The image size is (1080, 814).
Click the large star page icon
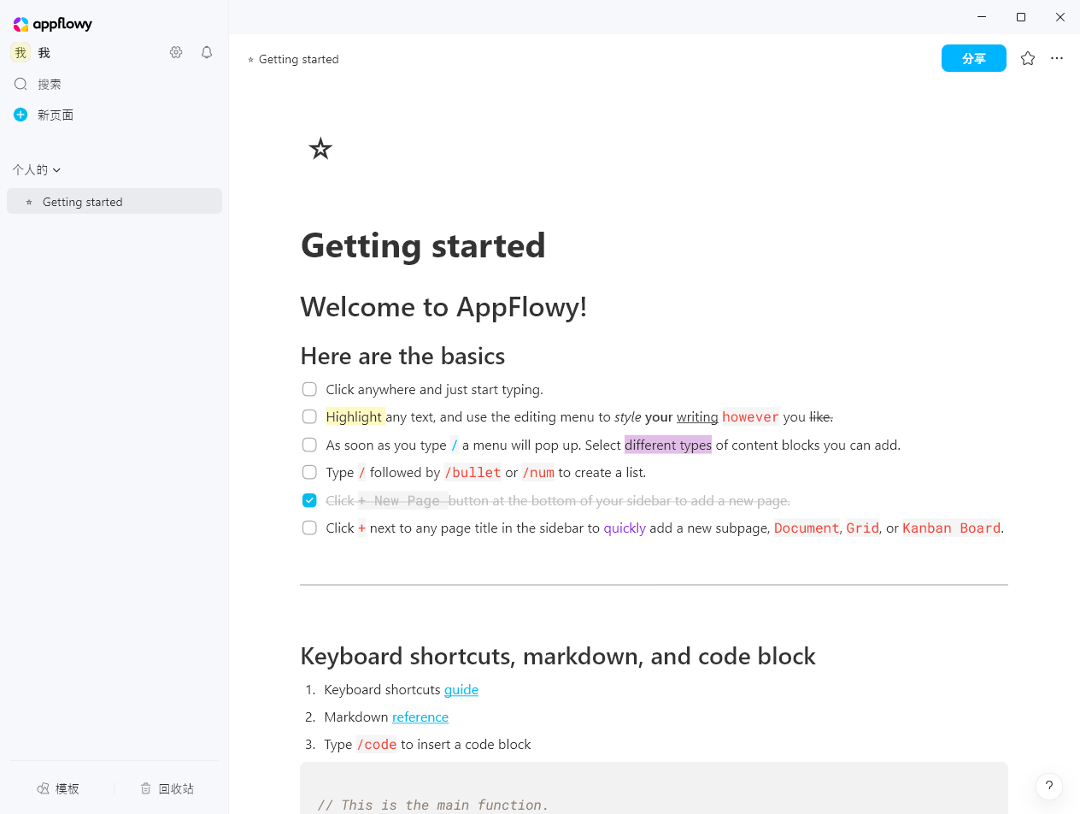pyautogui.click(x=320, y=149)
